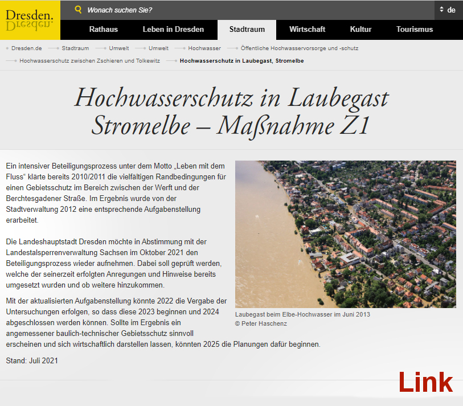Screen dimensions: 463x406
Task: Go to Dresden.de breadcrumb home
Action: click(26, 48)
